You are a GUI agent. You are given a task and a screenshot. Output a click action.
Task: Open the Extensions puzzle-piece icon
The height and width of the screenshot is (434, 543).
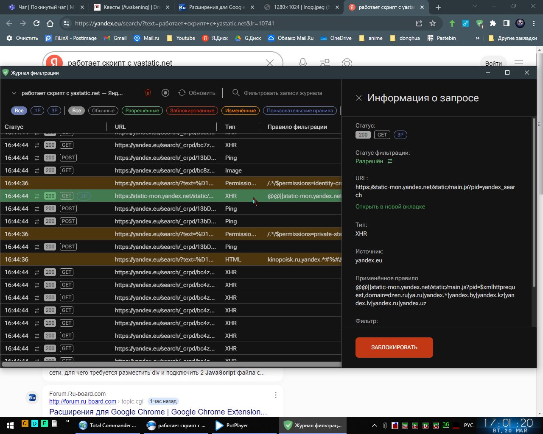pos(493,24)
